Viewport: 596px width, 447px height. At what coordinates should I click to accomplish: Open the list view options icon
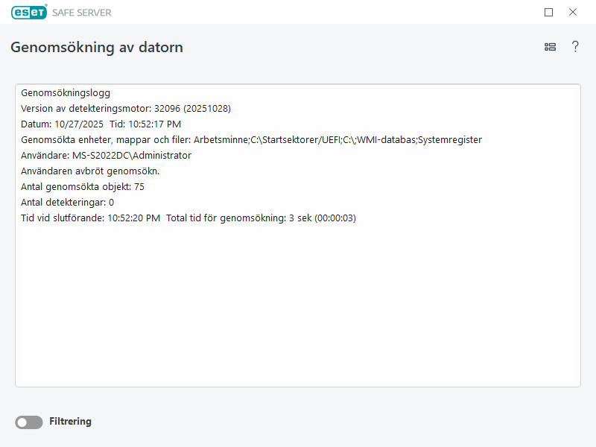550,47
